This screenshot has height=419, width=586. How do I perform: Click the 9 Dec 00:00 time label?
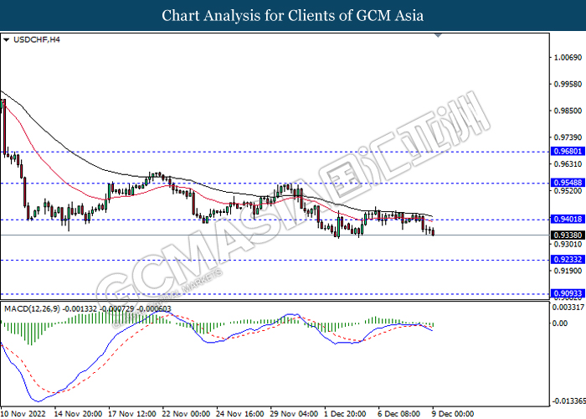(x=453, y=414)
